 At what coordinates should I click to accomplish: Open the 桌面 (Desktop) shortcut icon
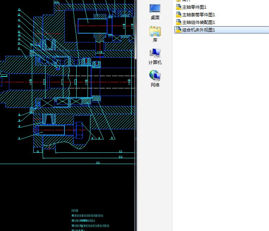[x=155, y=12]
